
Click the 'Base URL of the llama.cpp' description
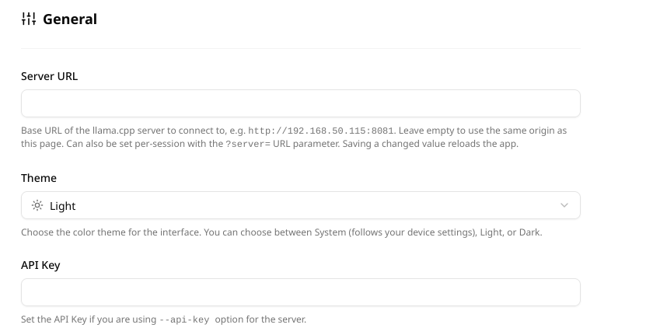point(294,138)
